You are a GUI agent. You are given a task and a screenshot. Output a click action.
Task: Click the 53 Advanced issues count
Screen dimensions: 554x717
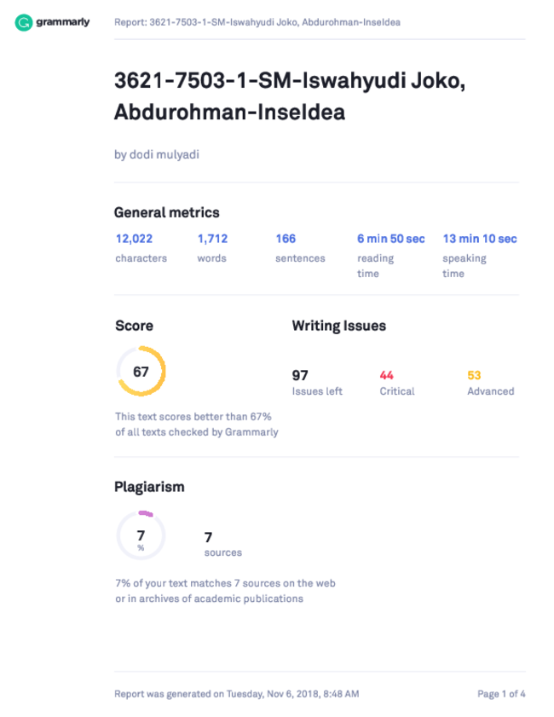tap(490, 383)
